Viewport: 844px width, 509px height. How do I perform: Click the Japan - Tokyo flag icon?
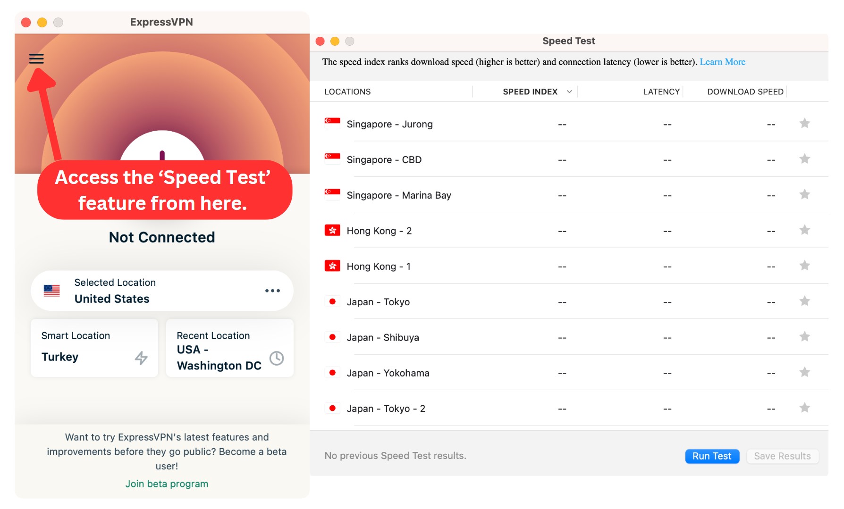pyautogui.click(x=332, y=301)
